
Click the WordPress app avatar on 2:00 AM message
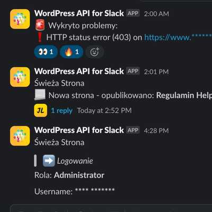coord(20,19)
